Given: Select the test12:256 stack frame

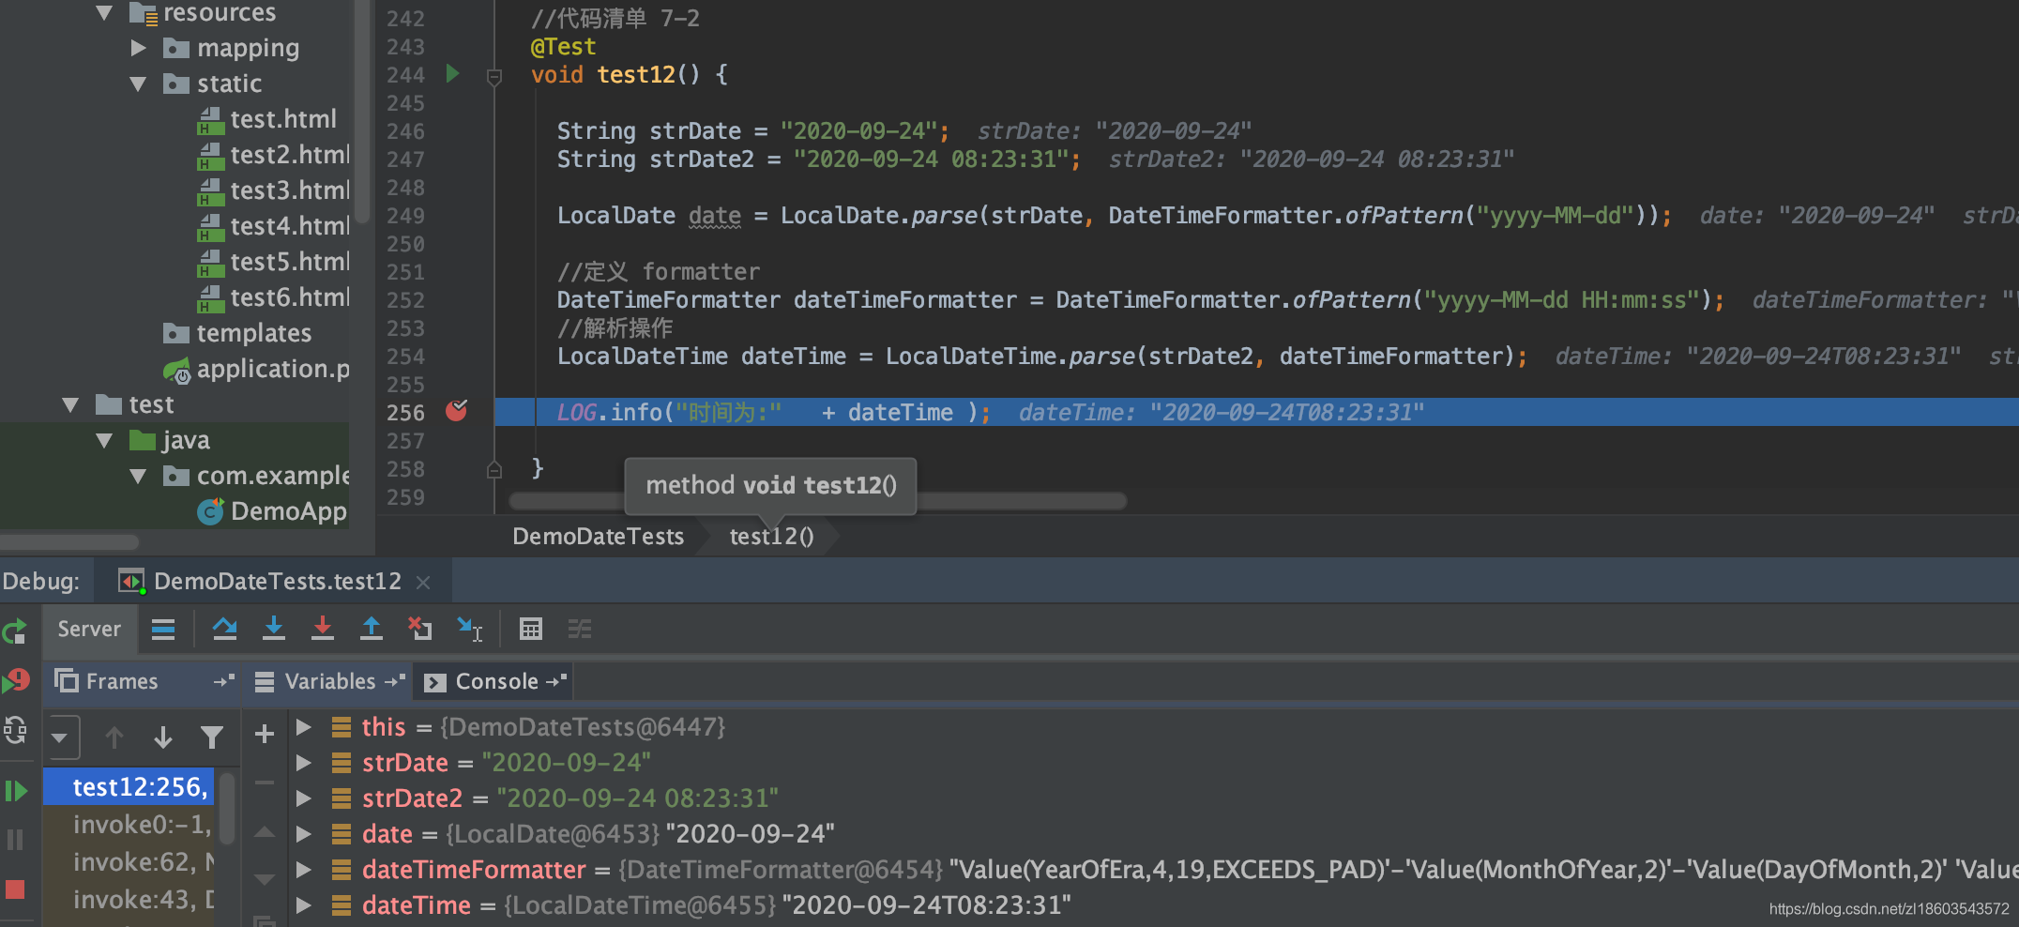Looking at the screenshot, I should pyautogui.click(x=129, y=787).
